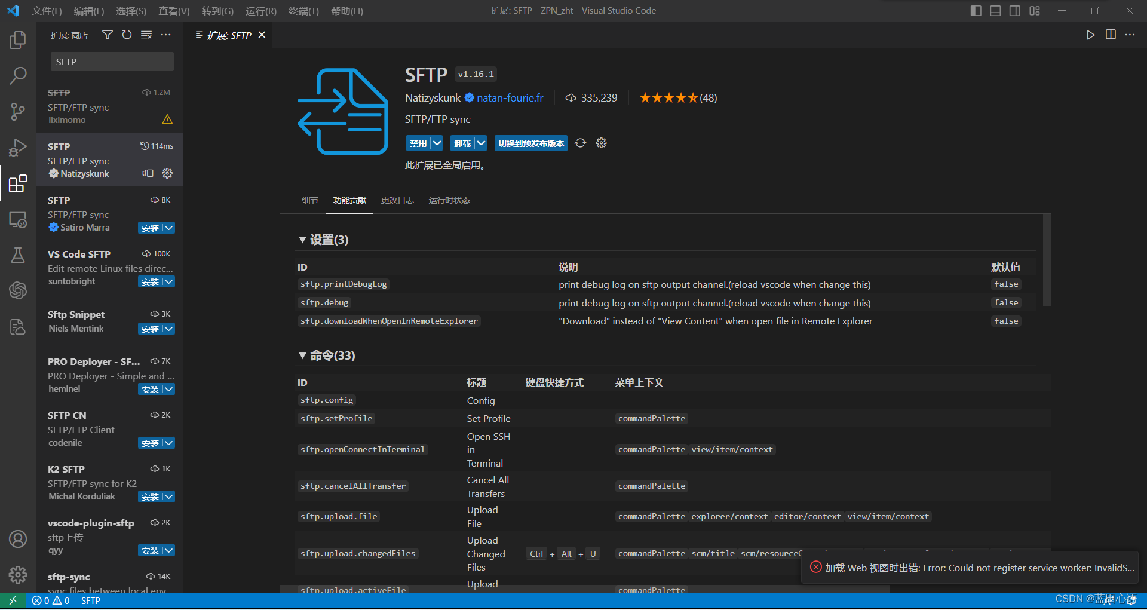Open the Accounts menu

pos(18,539)
